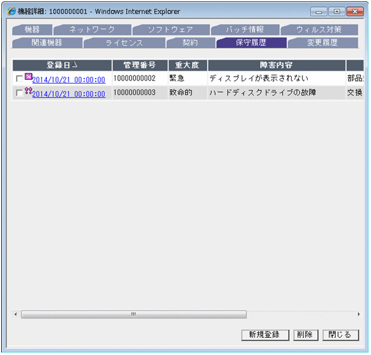Maximize the Internet Explorer window
This screenshot has width=371, height=355.
[337, 11]
